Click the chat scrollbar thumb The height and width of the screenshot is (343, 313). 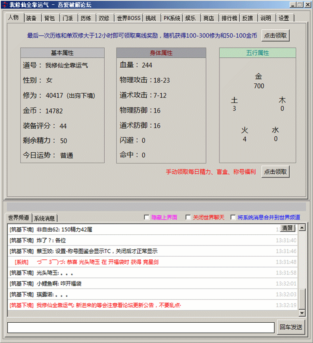coord(302,299)
